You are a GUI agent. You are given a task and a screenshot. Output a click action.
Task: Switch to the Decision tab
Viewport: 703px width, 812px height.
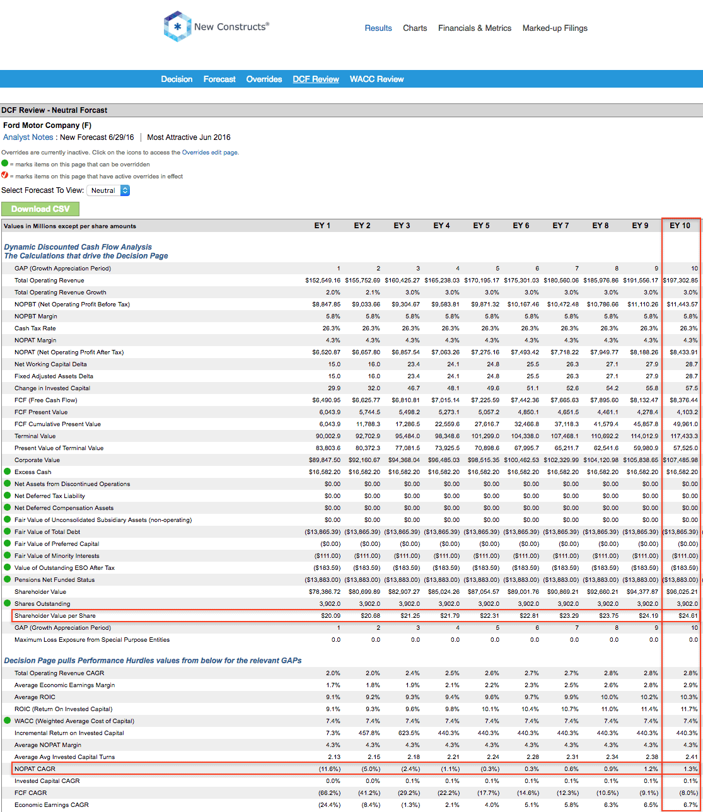(x=177, y=79)
